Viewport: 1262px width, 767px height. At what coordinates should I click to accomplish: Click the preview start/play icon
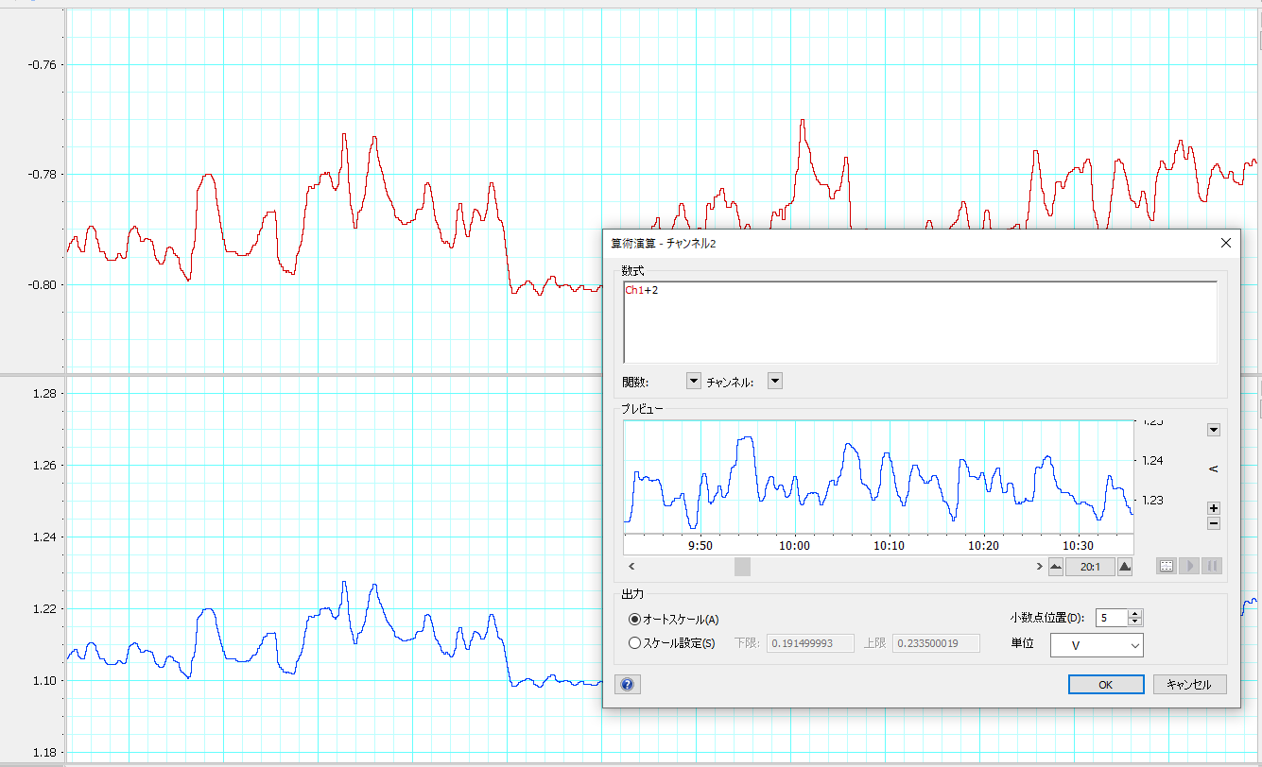point(1190,566)
